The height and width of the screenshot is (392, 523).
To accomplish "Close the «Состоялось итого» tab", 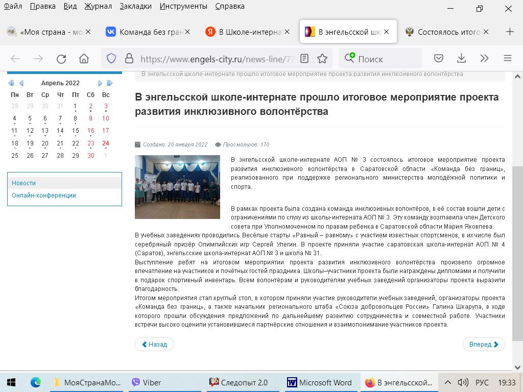I will tap(486, 32).
